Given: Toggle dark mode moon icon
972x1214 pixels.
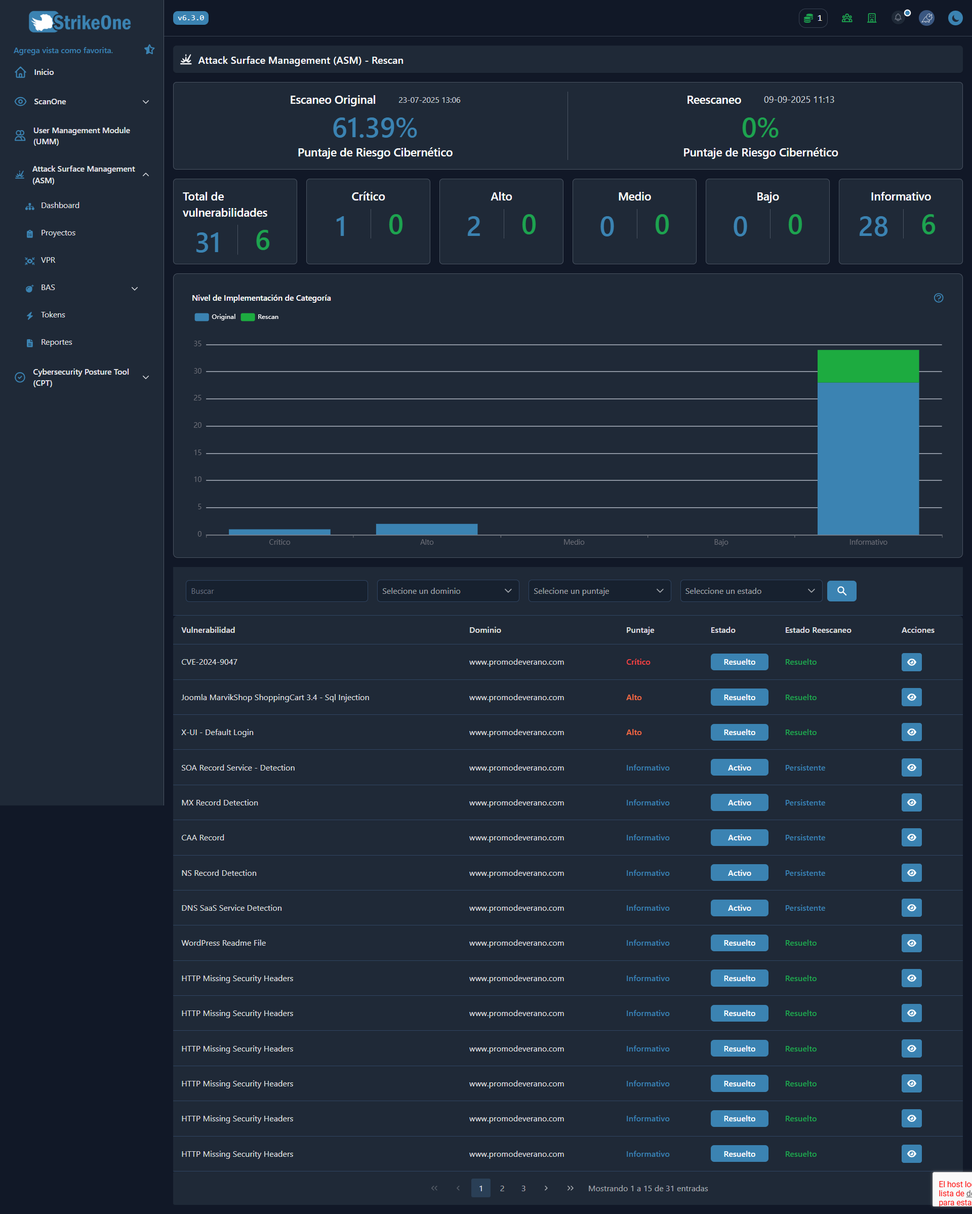Looking at the screenshot, I should 955,18.
